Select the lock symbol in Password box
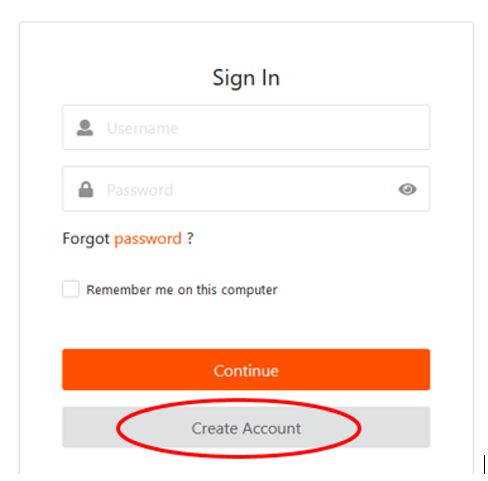This screenshot has width=488, height=481. point(85,190)
